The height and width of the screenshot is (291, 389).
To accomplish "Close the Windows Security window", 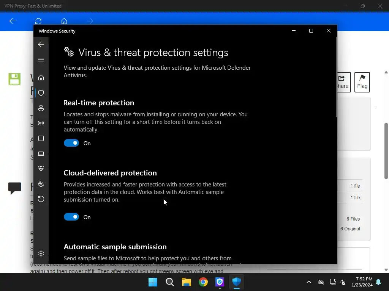I will (329, 31).
